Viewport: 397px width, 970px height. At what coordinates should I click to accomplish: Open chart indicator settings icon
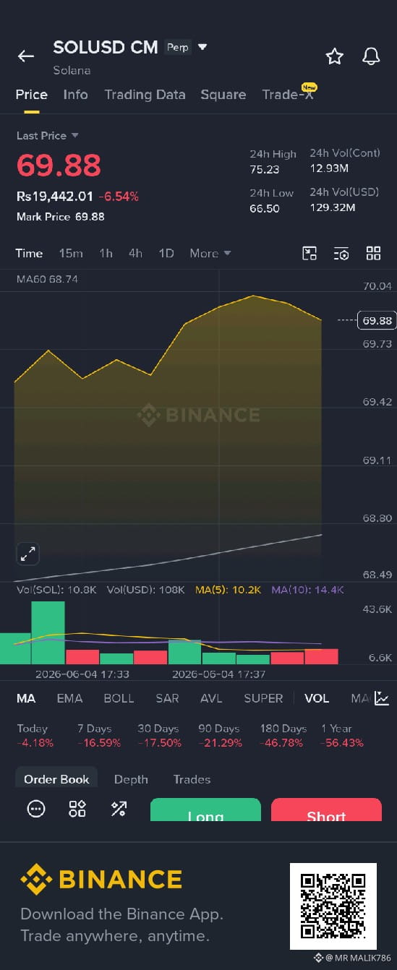[341, 253]
